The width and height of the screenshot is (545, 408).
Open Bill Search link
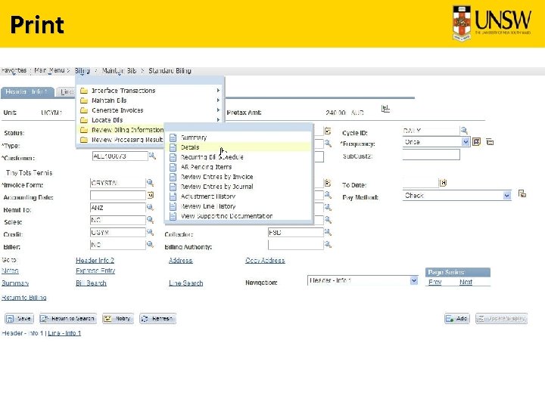pyautogui.click(x=91, y=283)
